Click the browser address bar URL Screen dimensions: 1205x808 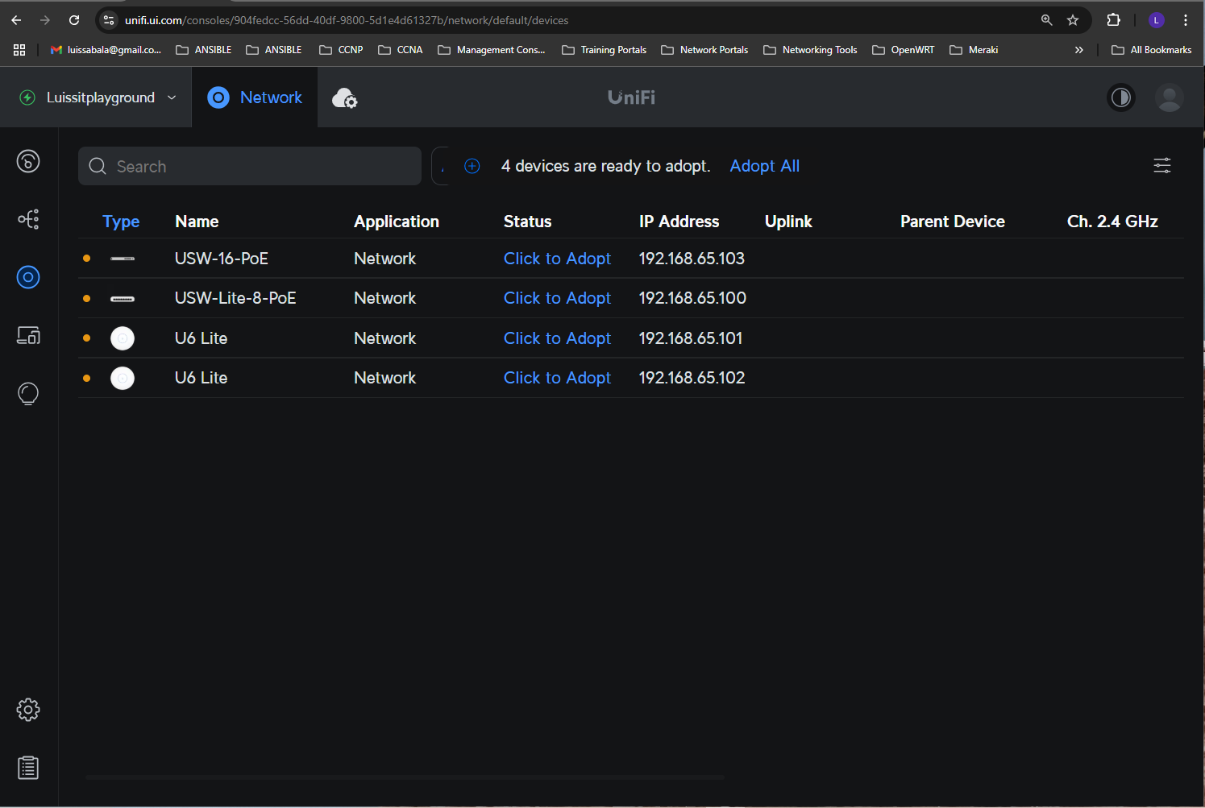pos(347,20)
